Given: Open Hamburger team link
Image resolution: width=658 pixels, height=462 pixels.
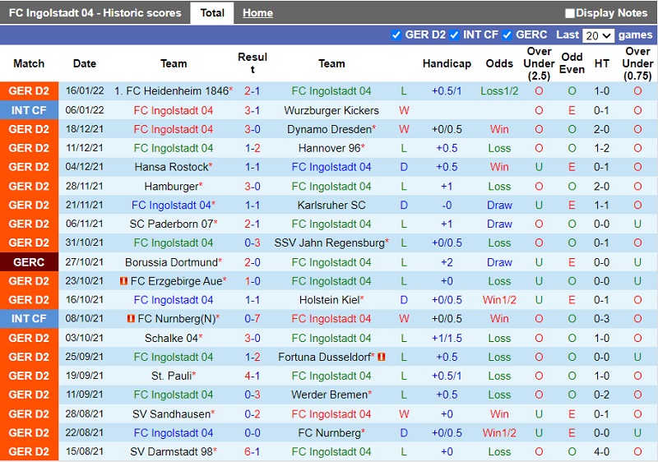Looking at the screenshot, I should (171, 186).
